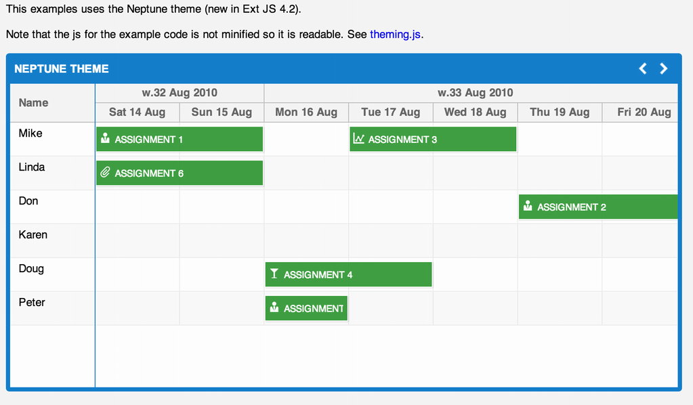Click the user icon on Peter's assignment
This screenshot has width=693, height=405.
(274, 307)
